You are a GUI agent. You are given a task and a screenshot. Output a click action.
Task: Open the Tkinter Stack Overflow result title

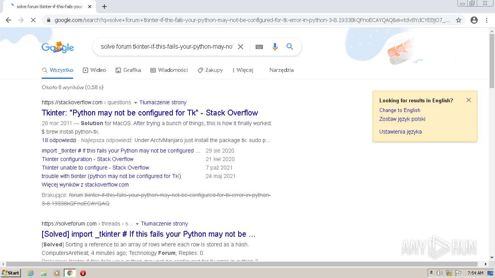(150, 113)
